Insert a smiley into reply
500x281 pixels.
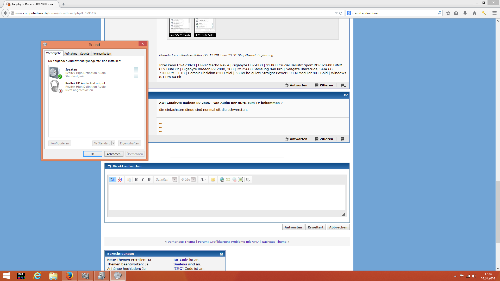213,180
